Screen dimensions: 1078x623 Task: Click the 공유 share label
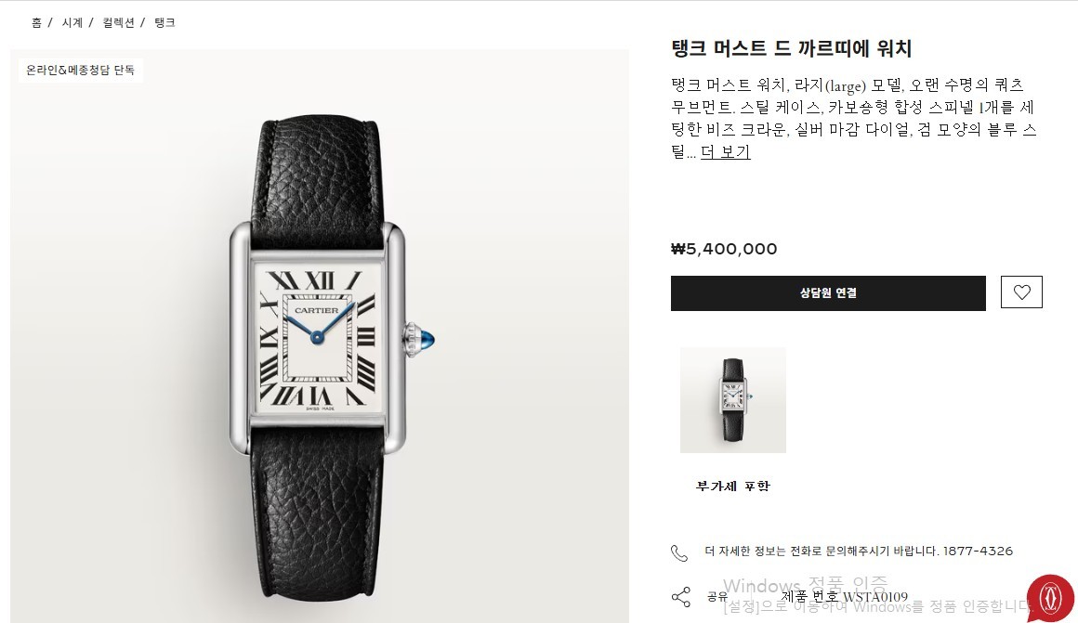point(717,597)
